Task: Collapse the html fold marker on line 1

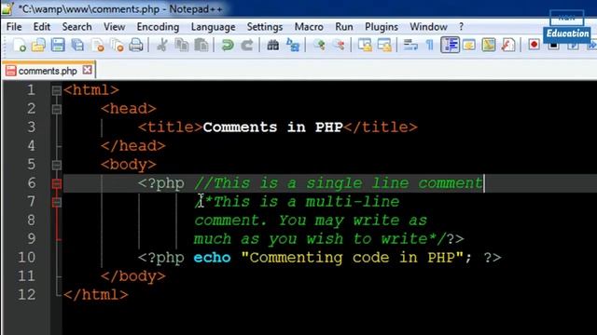Action: coord(56,90)
